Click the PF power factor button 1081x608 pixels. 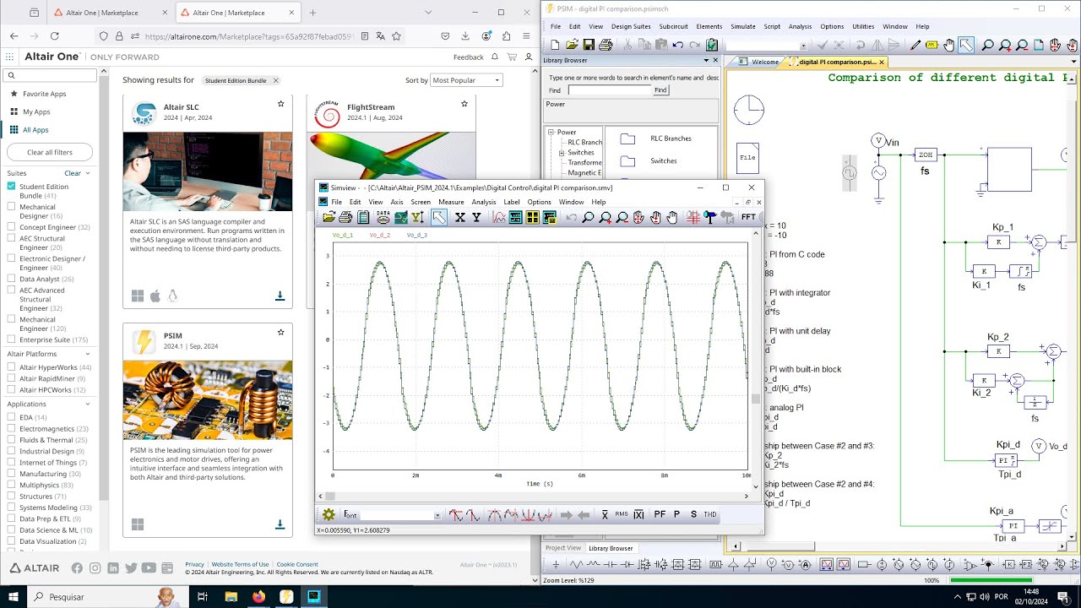click(660, 515)
